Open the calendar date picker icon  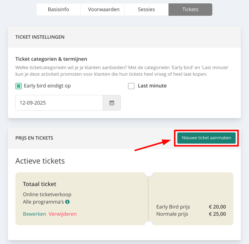(x=111, y=103)
